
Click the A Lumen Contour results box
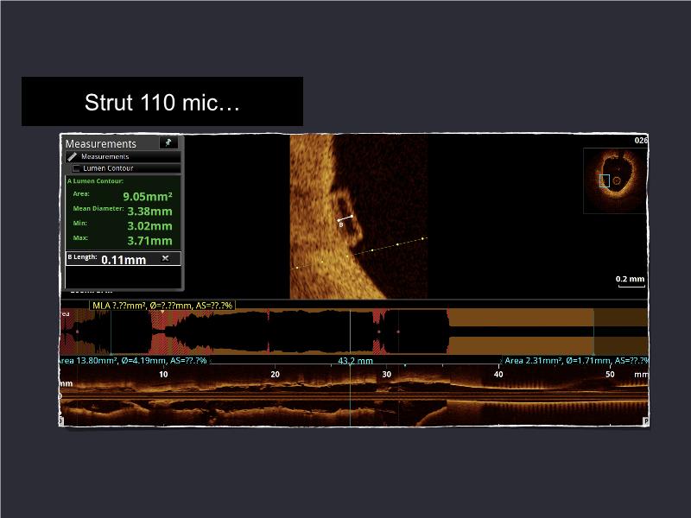tap(123, 212)
